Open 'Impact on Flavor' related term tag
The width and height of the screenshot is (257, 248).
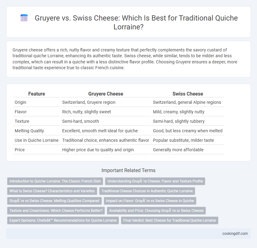[150, 201]
